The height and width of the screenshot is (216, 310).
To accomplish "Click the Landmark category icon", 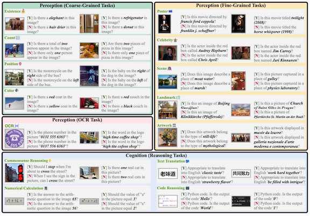I will (178, 97).
